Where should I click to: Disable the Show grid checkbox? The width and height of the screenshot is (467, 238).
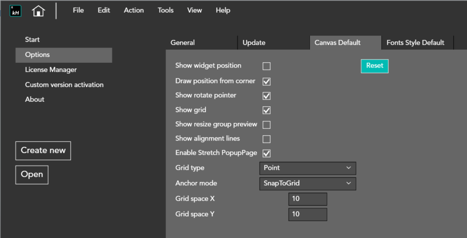click(x=266, y=110)
